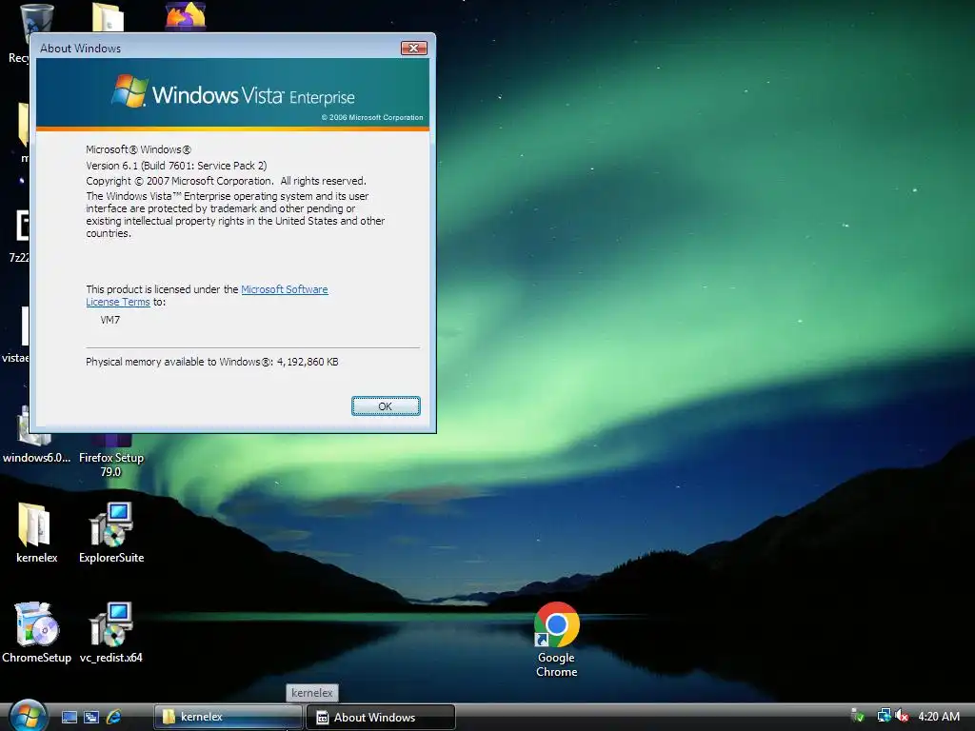Select the ChromeSetup installer icon

(37, 632)
